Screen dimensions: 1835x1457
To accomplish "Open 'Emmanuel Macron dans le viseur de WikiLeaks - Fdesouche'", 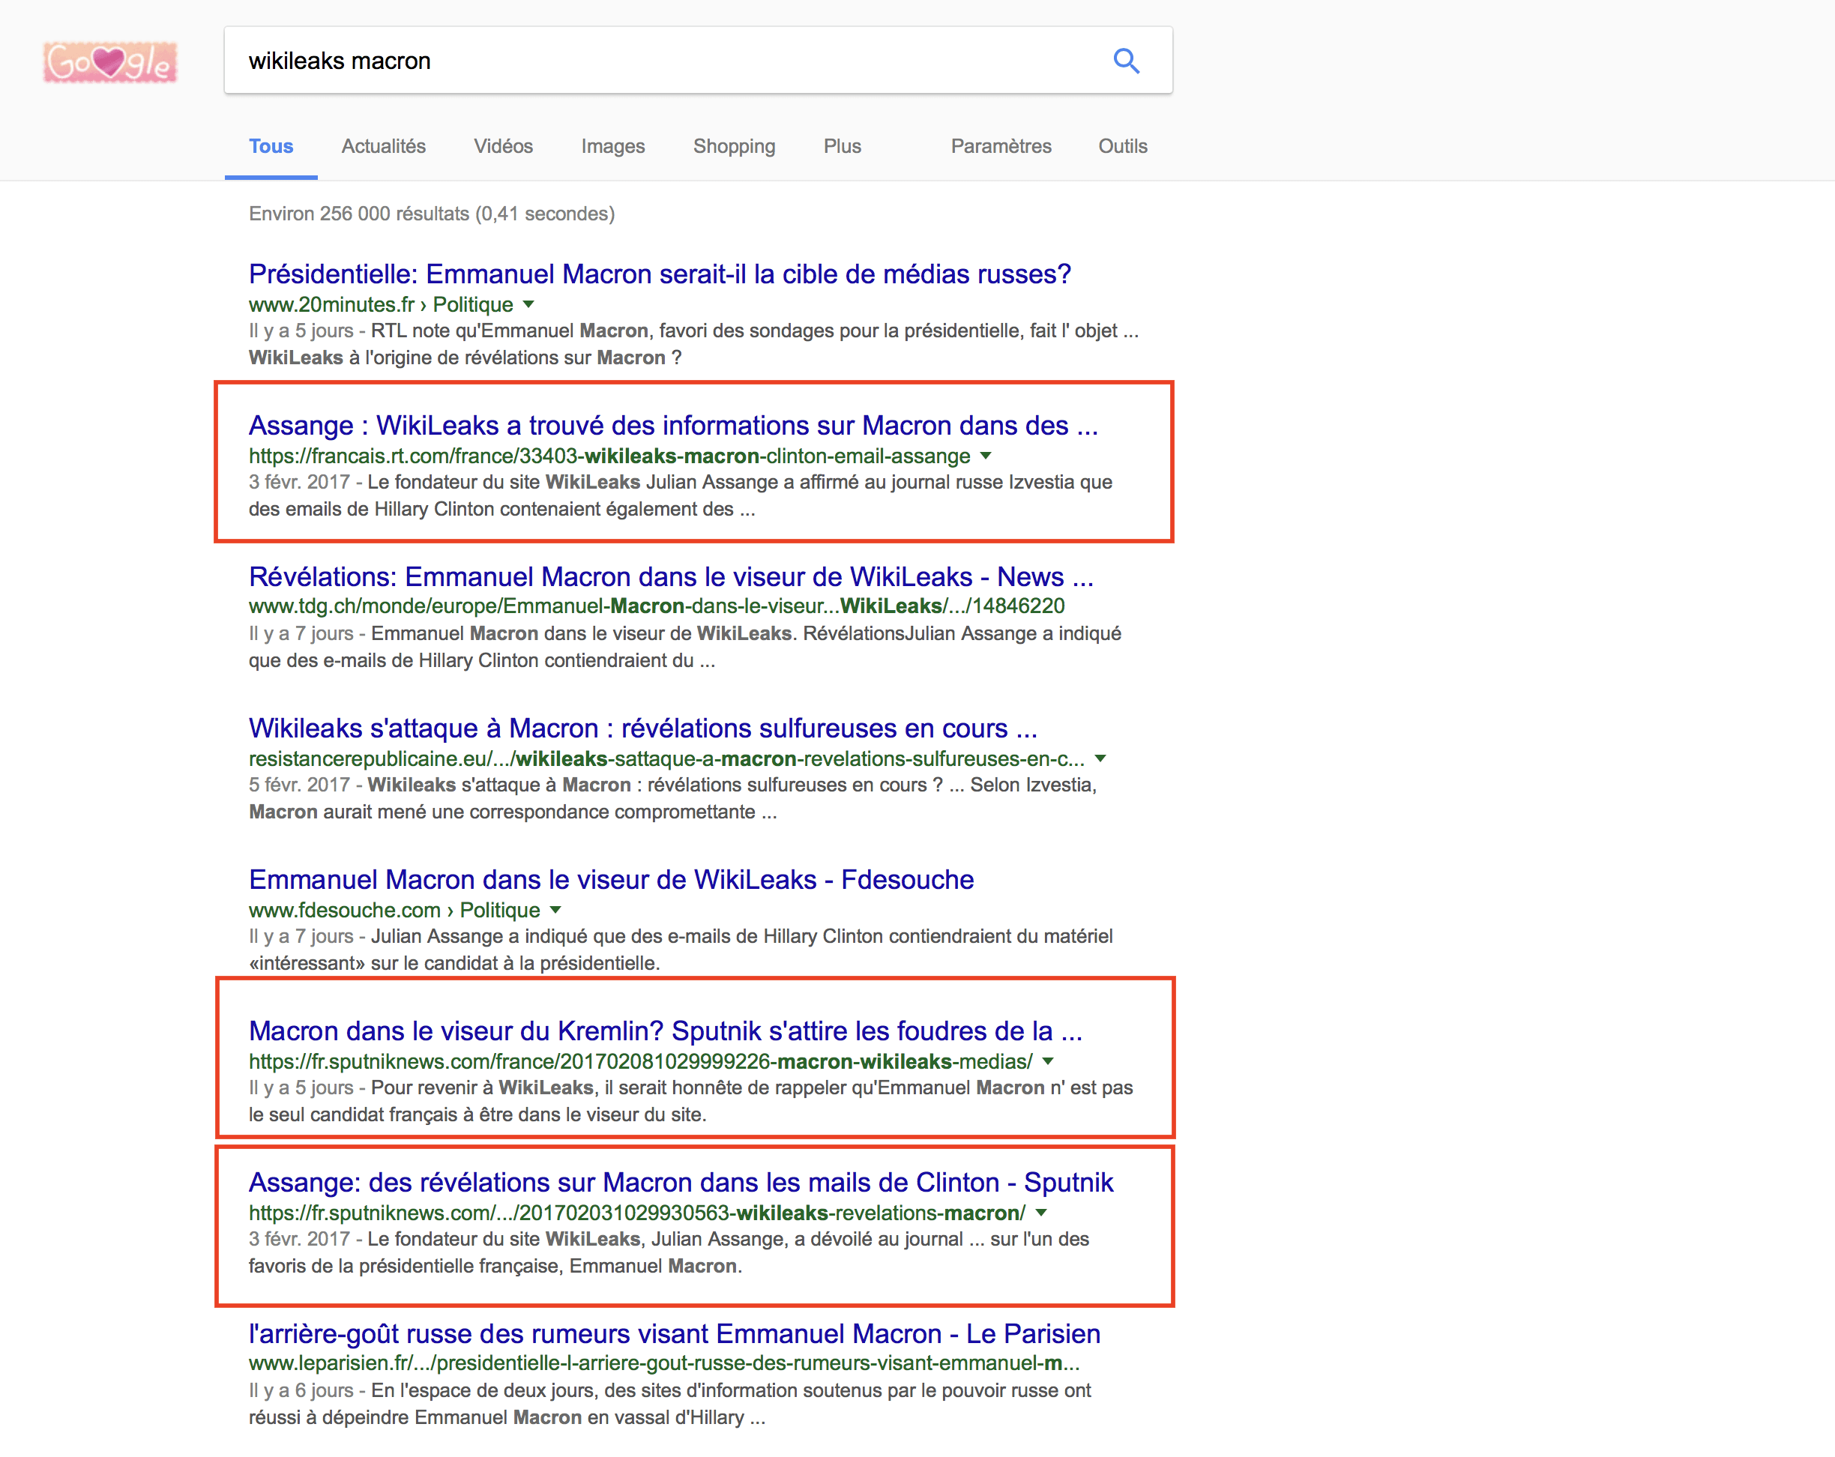I will pos(611,880).
